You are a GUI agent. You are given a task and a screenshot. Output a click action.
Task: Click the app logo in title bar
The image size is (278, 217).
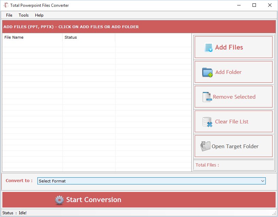click(x=6, y=5)
